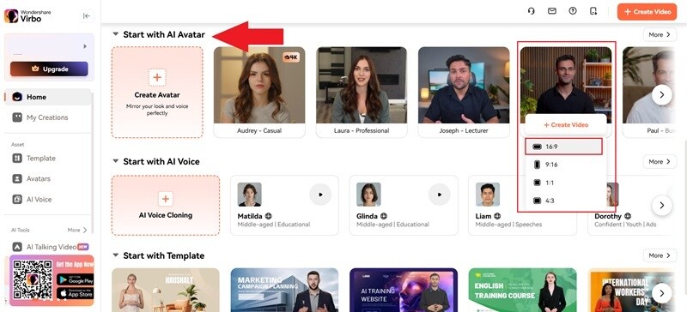Select the Laura - Professional avatar
This screenshot has height=312, width=687.
point(362,93)
